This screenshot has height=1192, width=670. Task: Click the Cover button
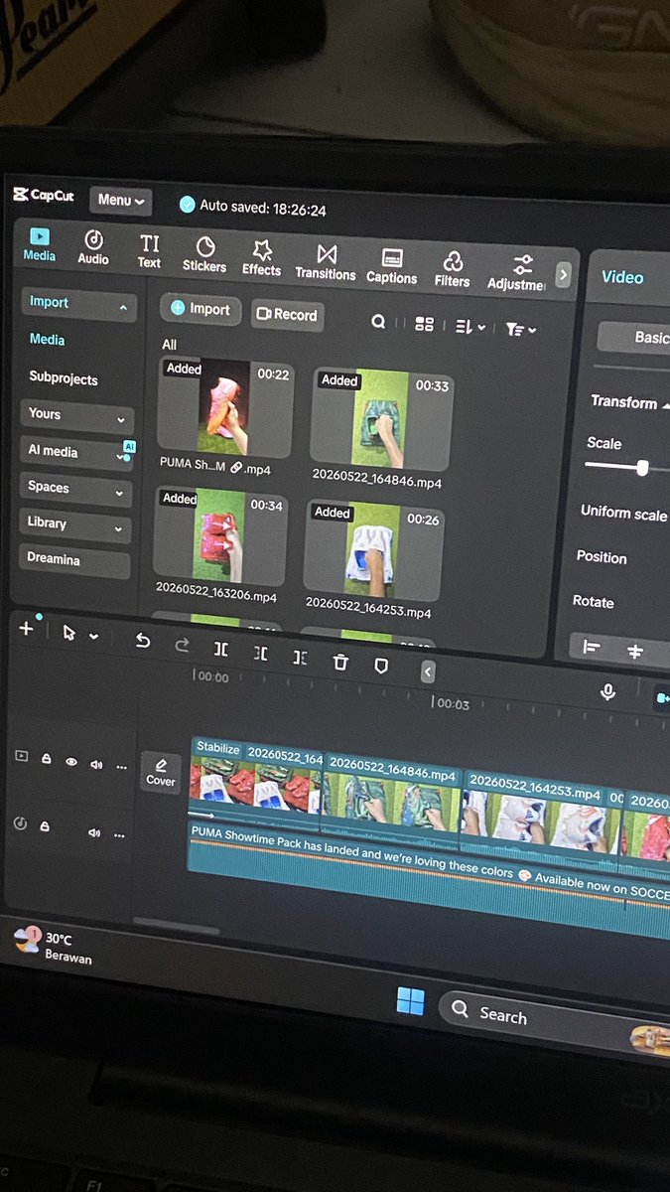160,772
